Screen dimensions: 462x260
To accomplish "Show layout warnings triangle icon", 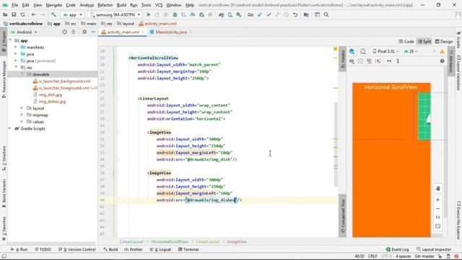I will [443, 51].
